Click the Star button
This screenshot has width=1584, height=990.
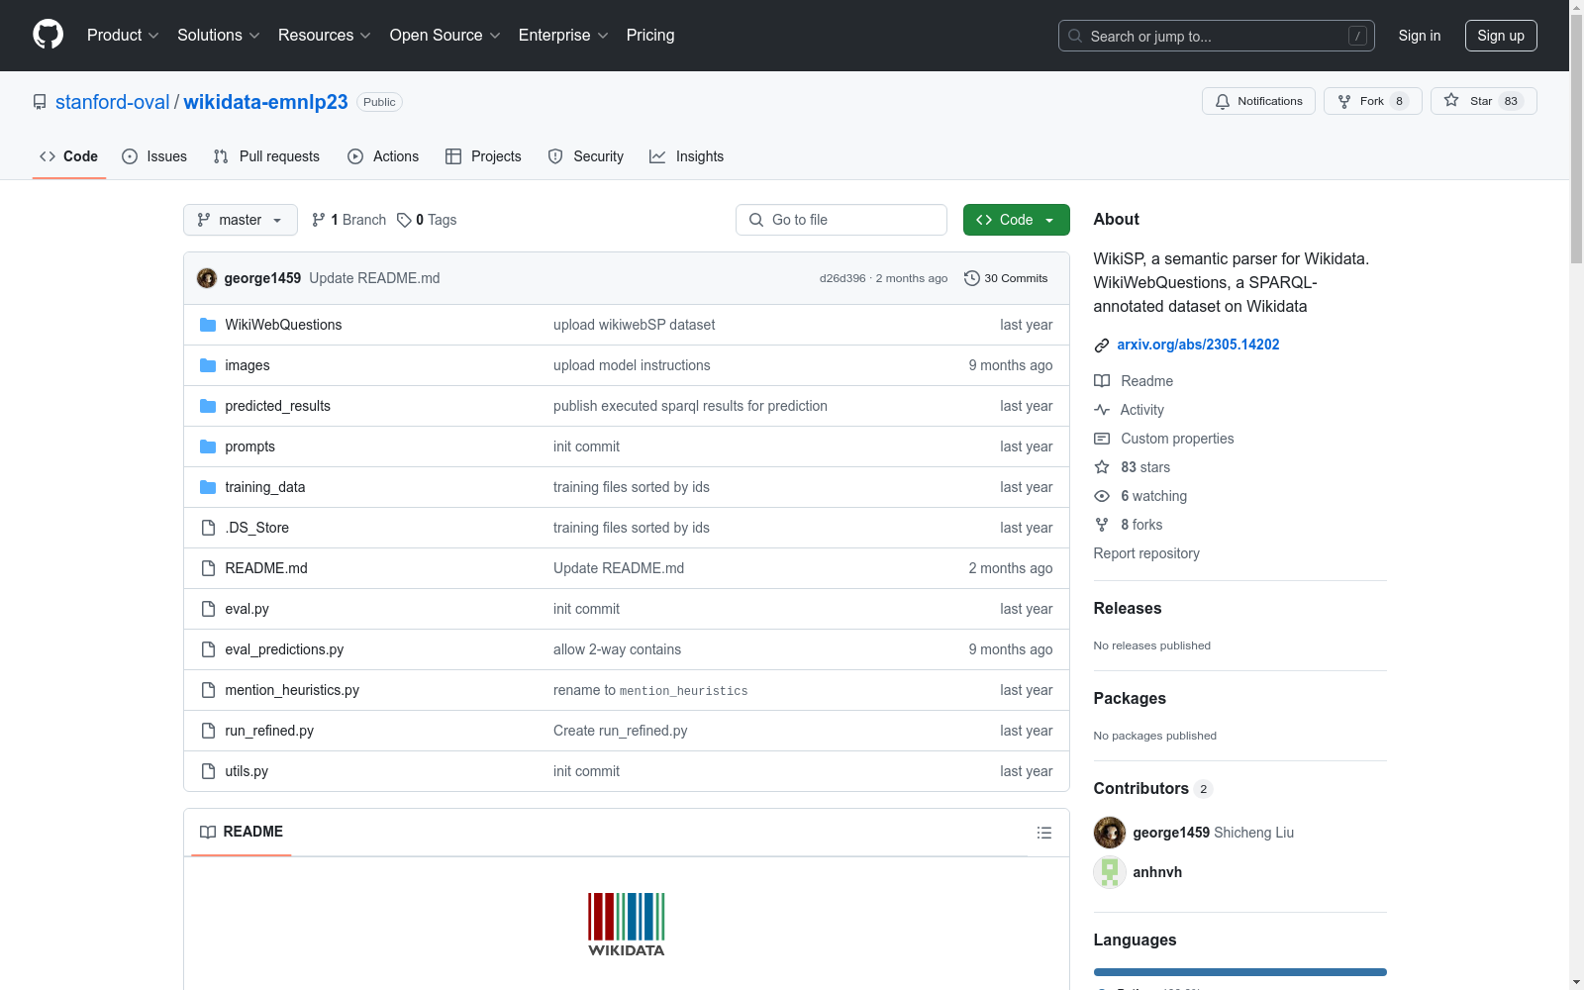pos(1483,101)
